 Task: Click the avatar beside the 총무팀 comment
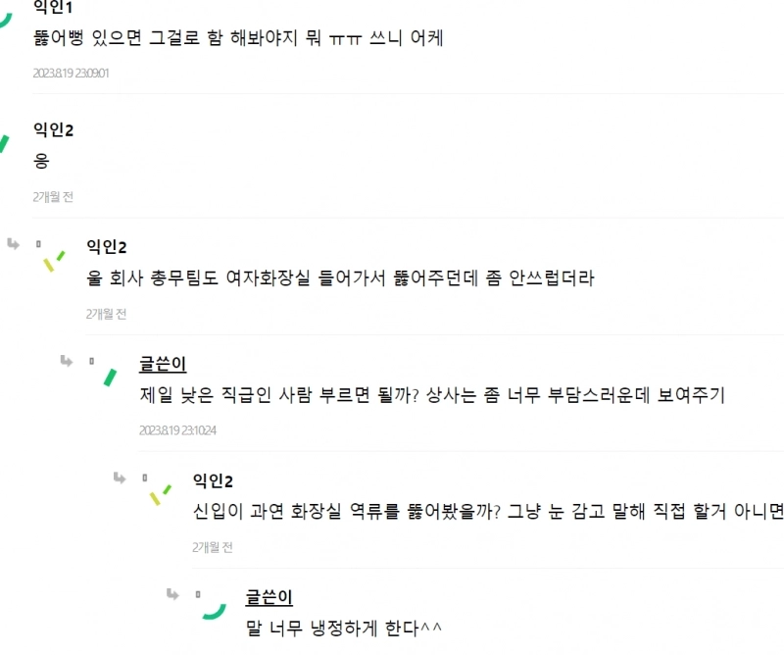tap(53, 260)
